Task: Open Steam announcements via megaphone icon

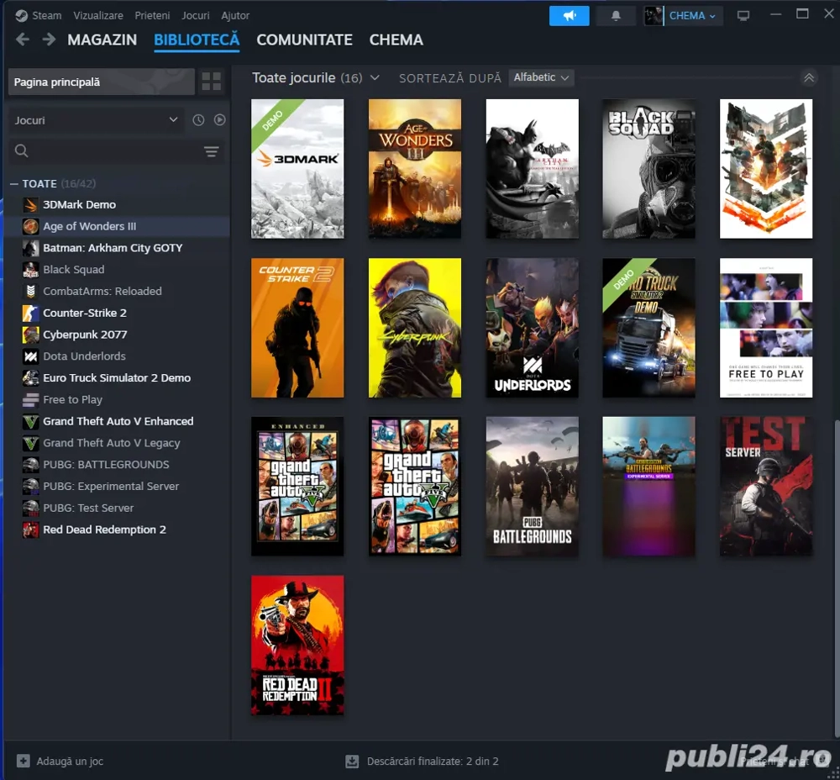Action: click(x=569, y=15)
